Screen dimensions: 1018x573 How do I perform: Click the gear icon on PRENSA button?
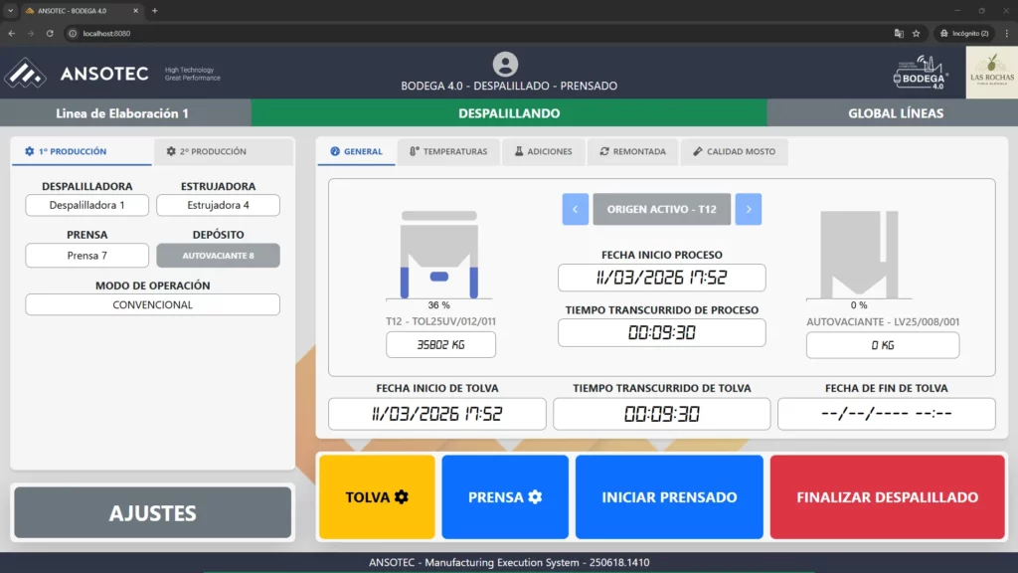[x=535, y=497]
